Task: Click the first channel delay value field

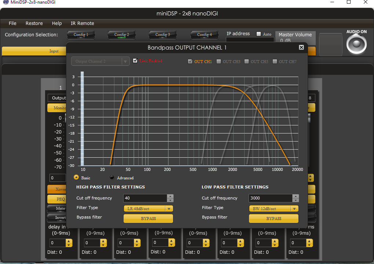Action: [x=58, y=243]
